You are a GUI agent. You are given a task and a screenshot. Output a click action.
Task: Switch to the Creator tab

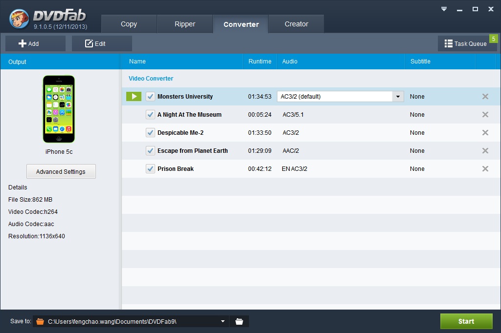point(296,24)
